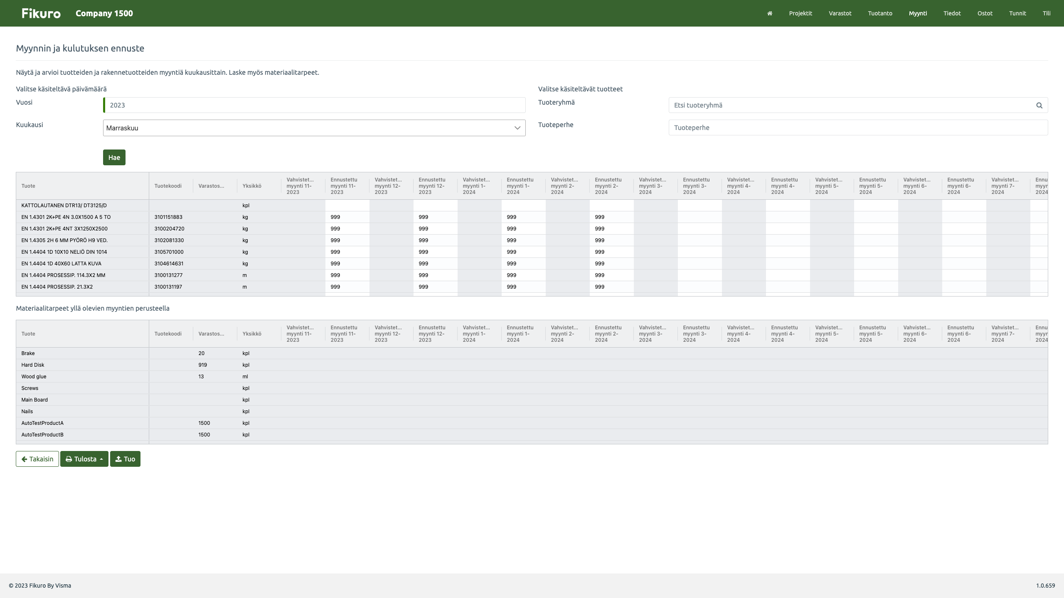The image size is (1064, 598).
Task: Edit 11-2023 forecast 999 for 3101151883
Action: coord(347,217)
